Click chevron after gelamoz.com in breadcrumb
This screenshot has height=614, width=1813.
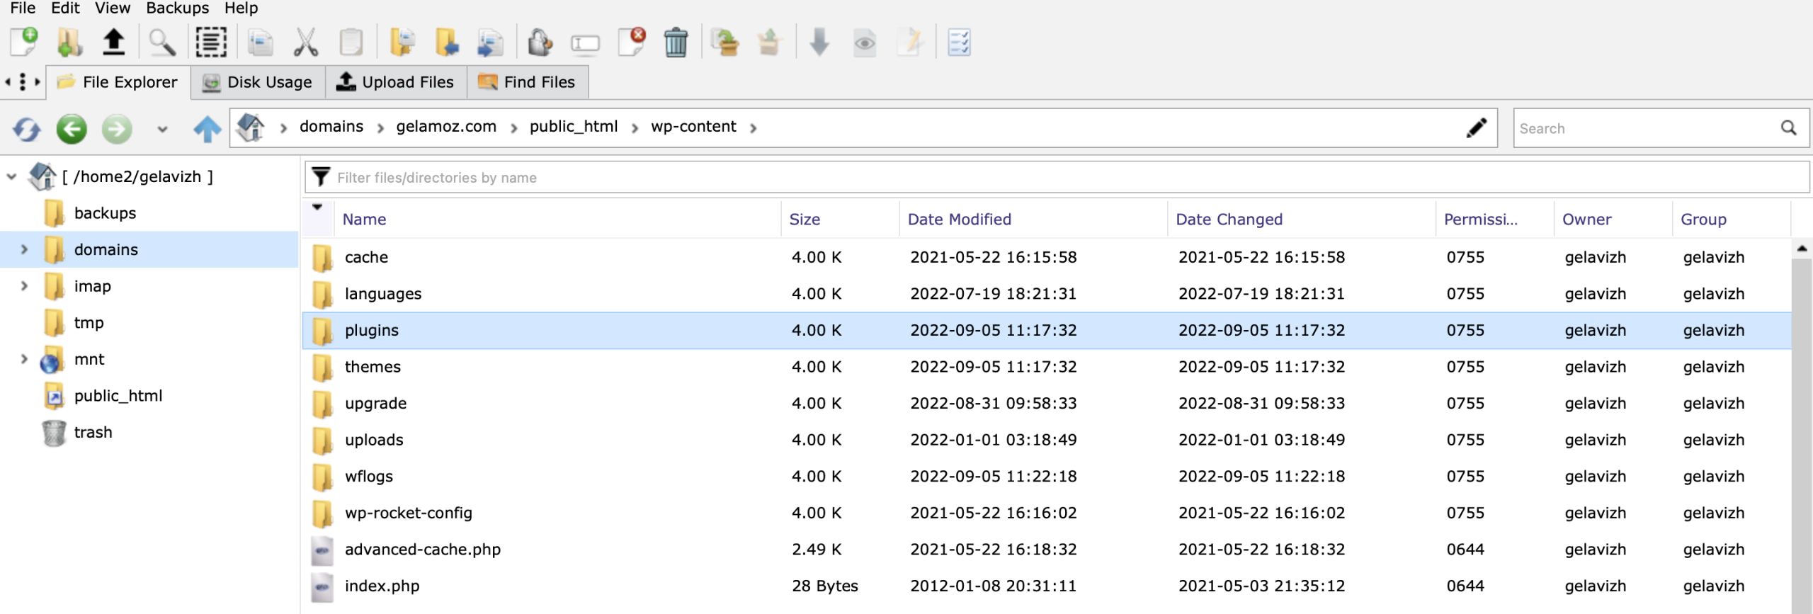point(514,128)
